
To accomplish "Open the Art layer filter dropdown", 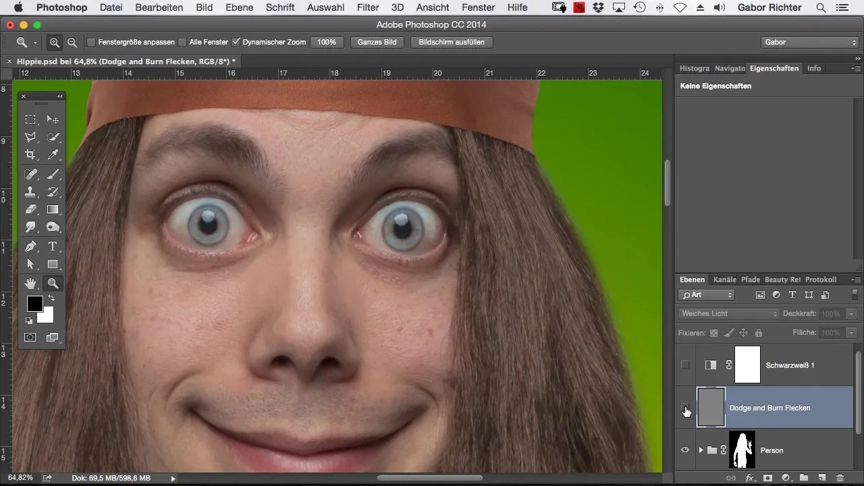I will pos(706,295).
